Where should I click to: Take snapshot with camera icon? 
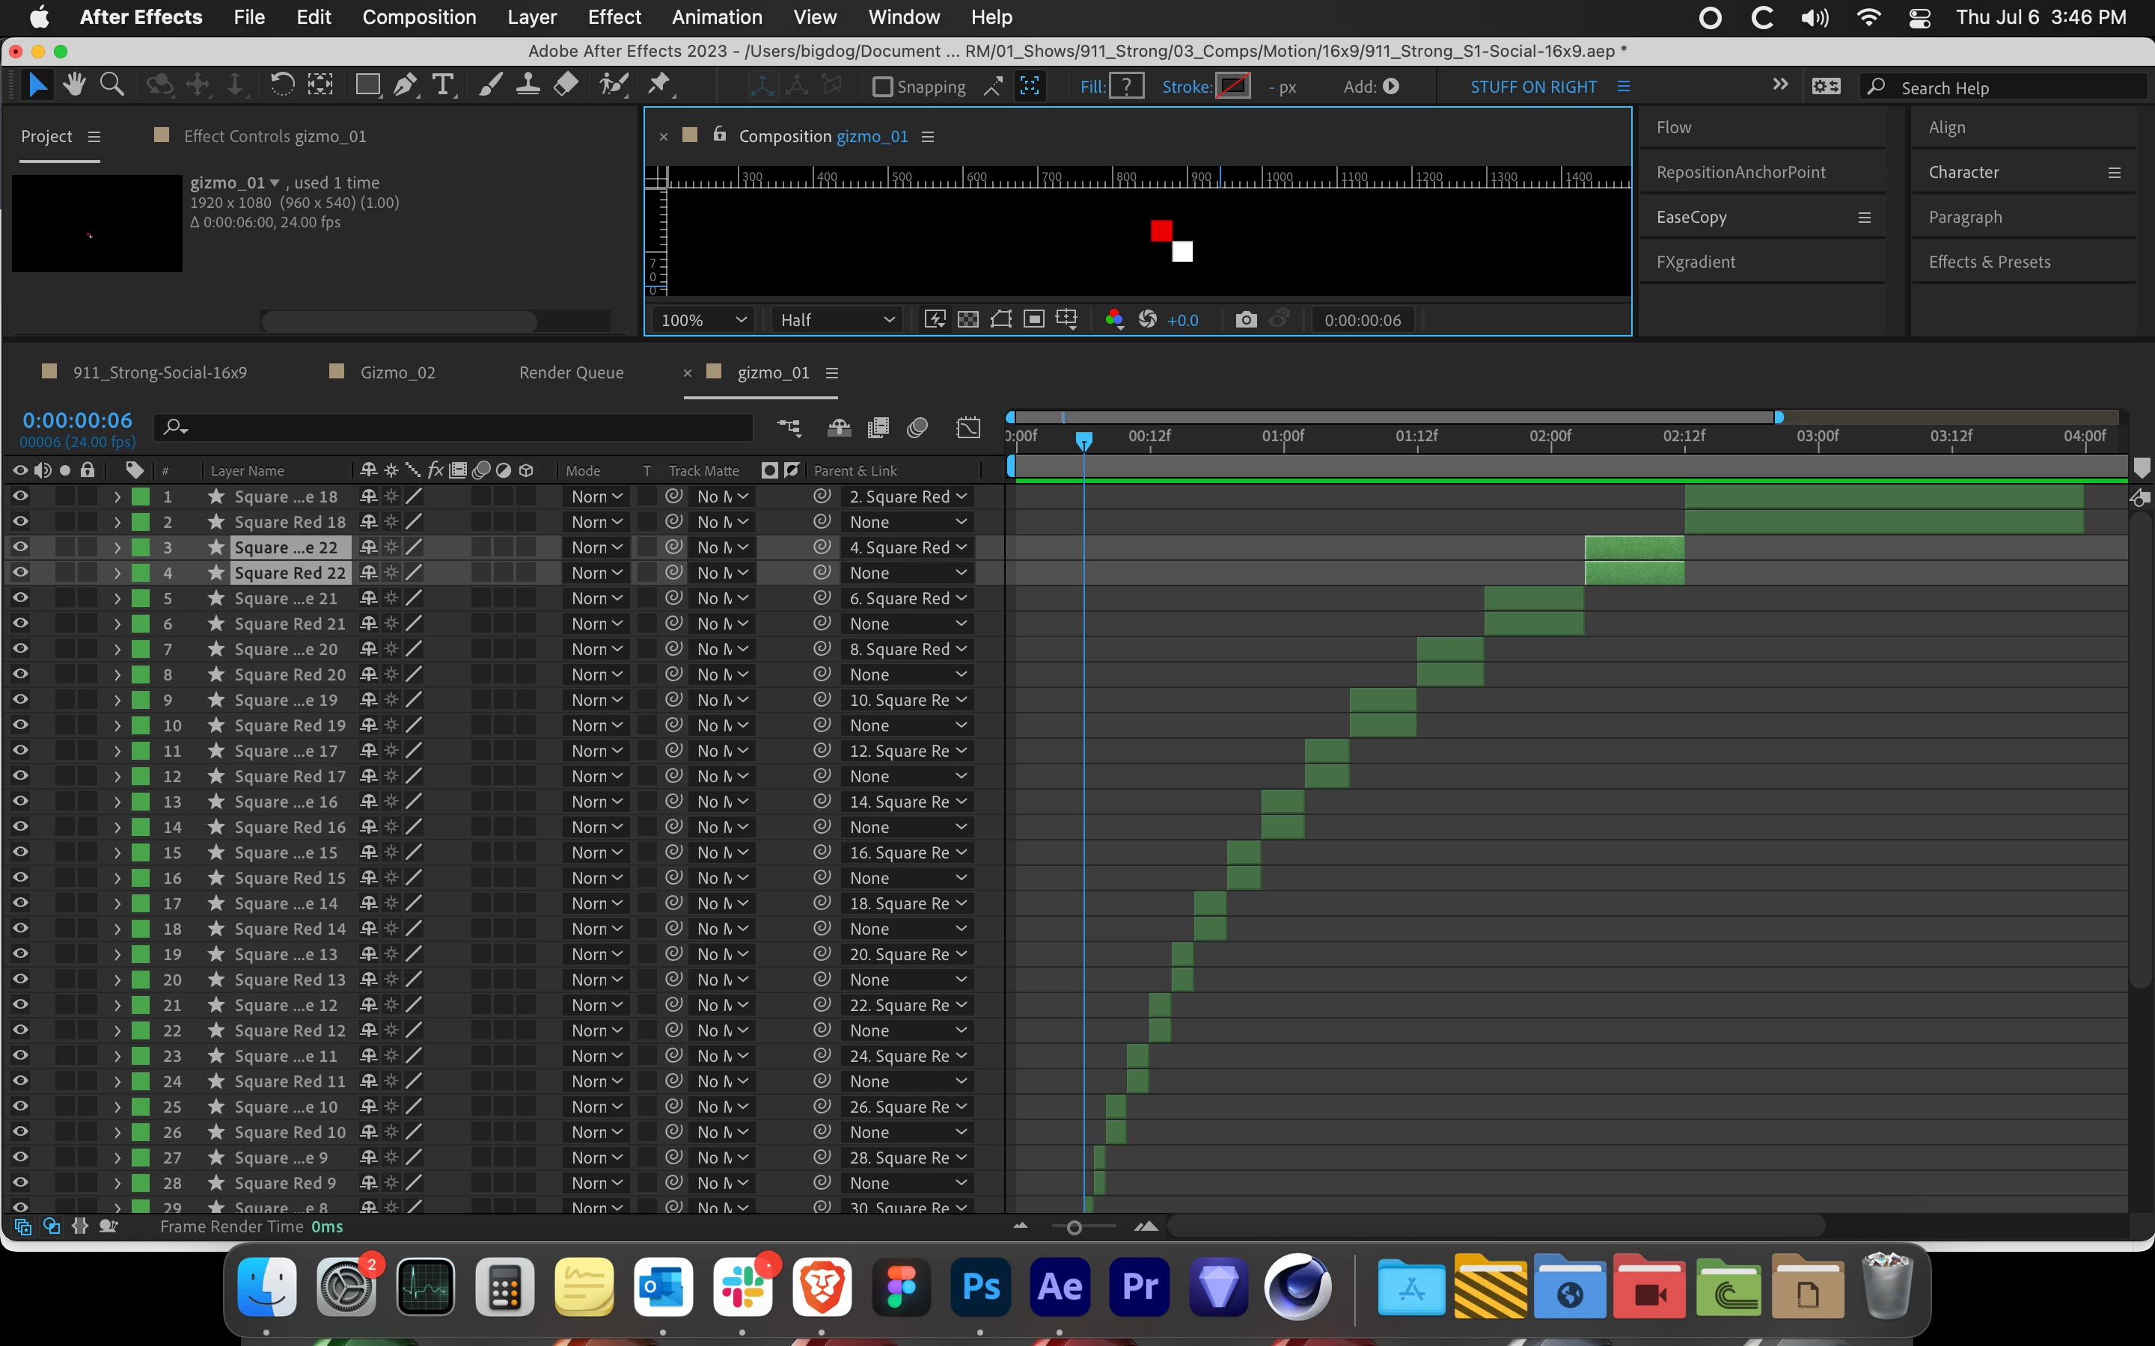[x=1246, y=319]
